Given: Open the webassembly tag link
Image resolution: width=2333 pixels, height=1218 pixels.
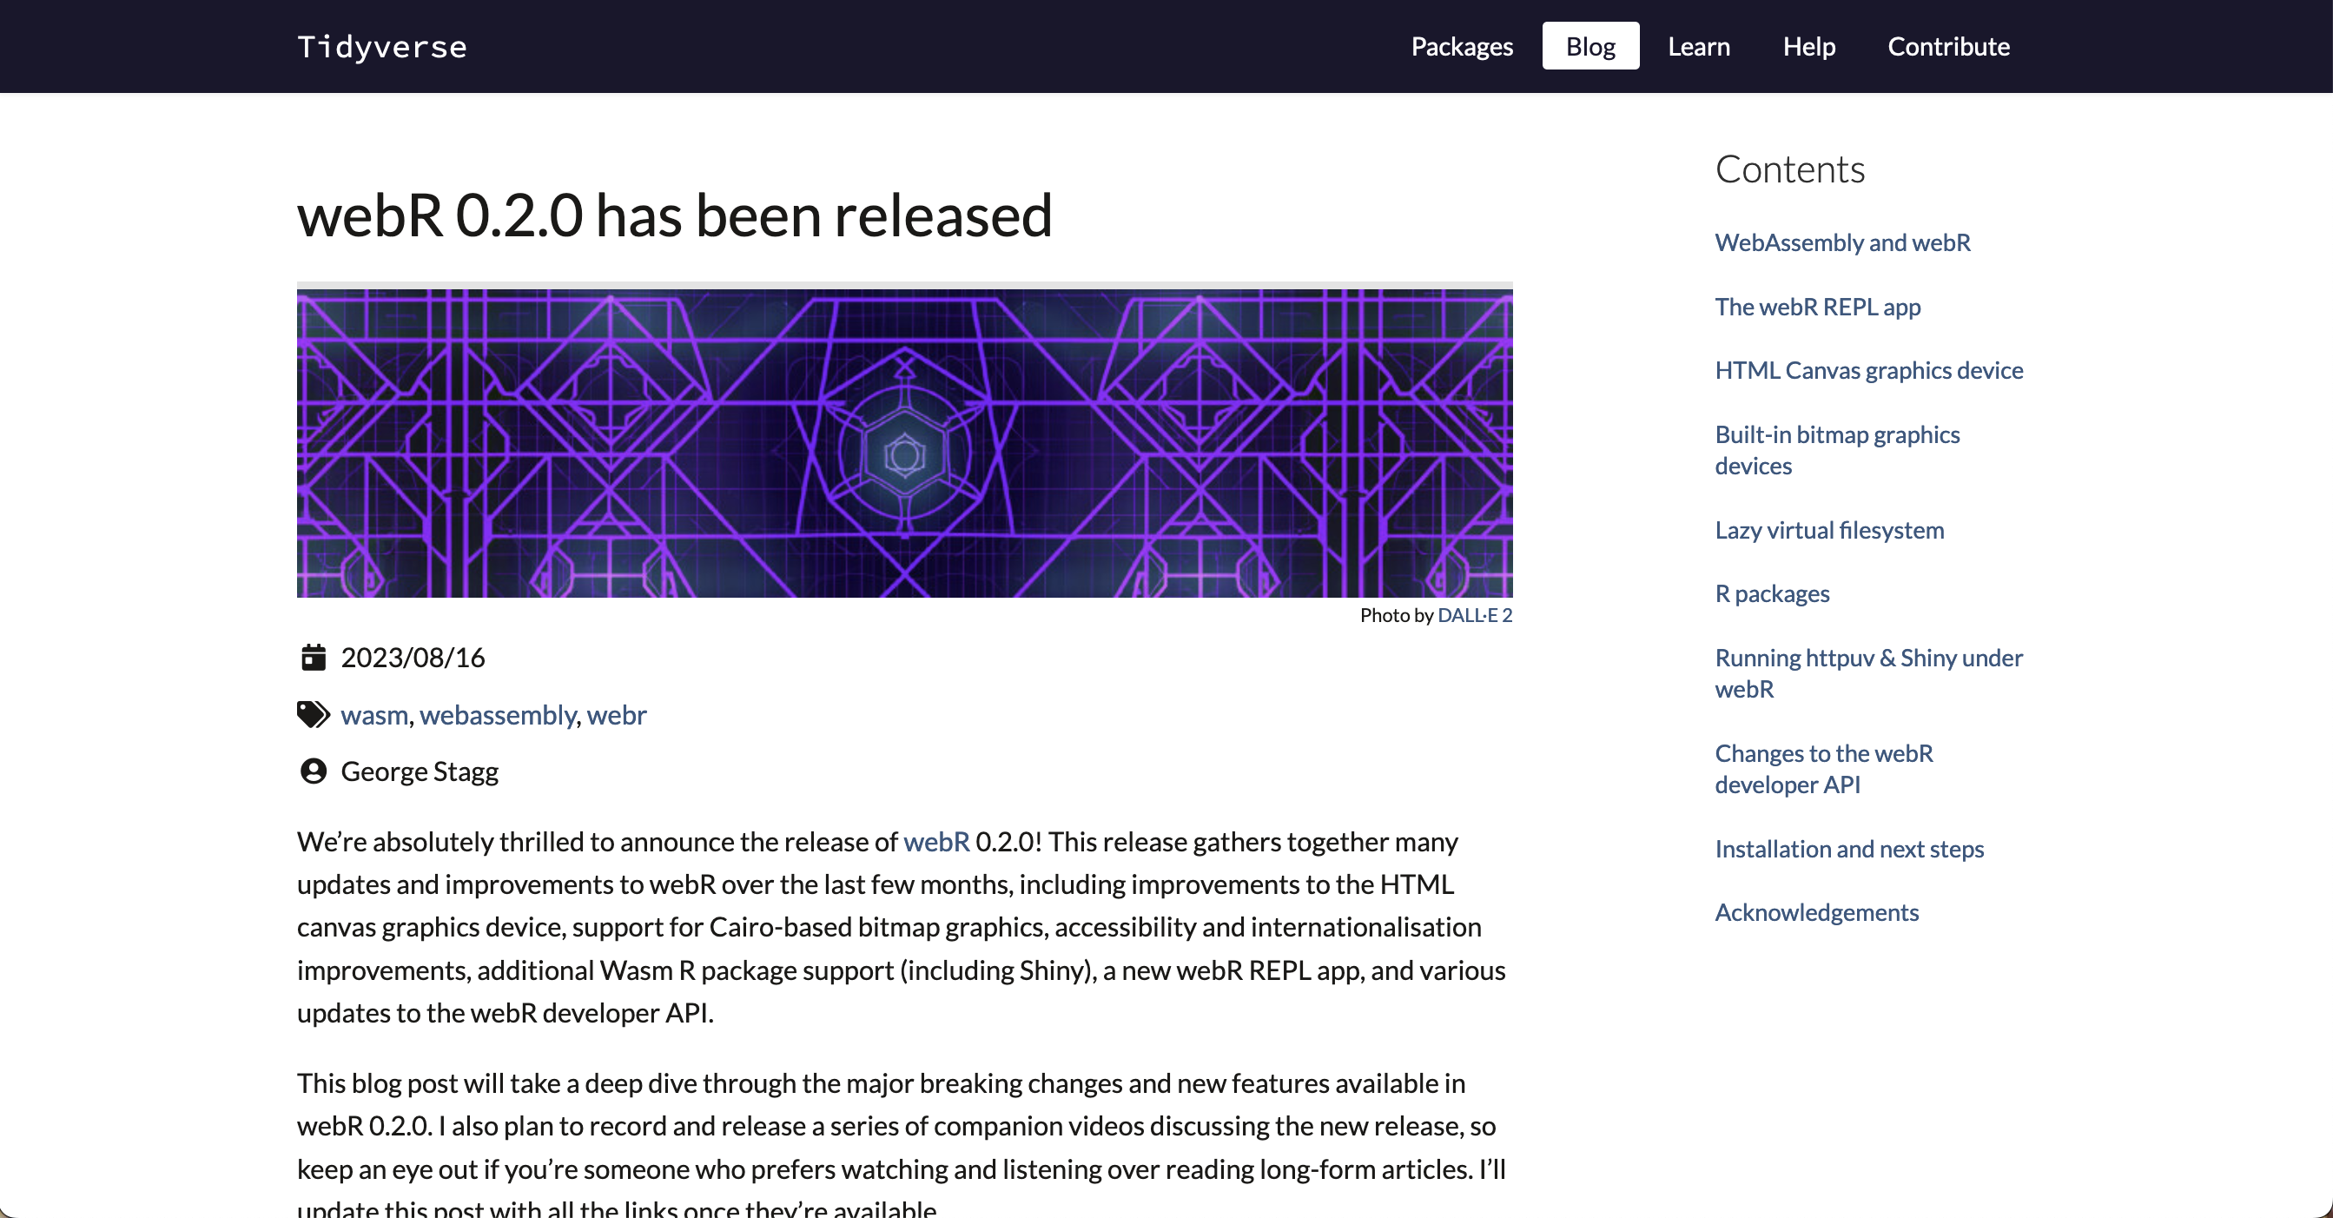Looking at the screenshot, I should (497, 715).
